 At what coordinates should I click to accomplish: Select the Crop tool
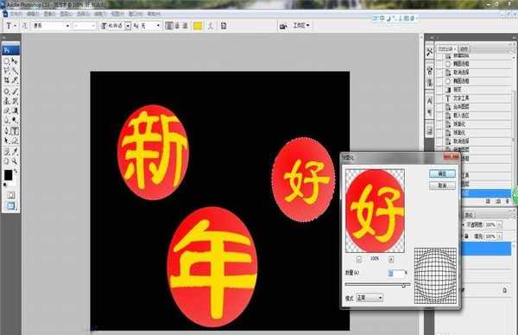click(7, 80)
